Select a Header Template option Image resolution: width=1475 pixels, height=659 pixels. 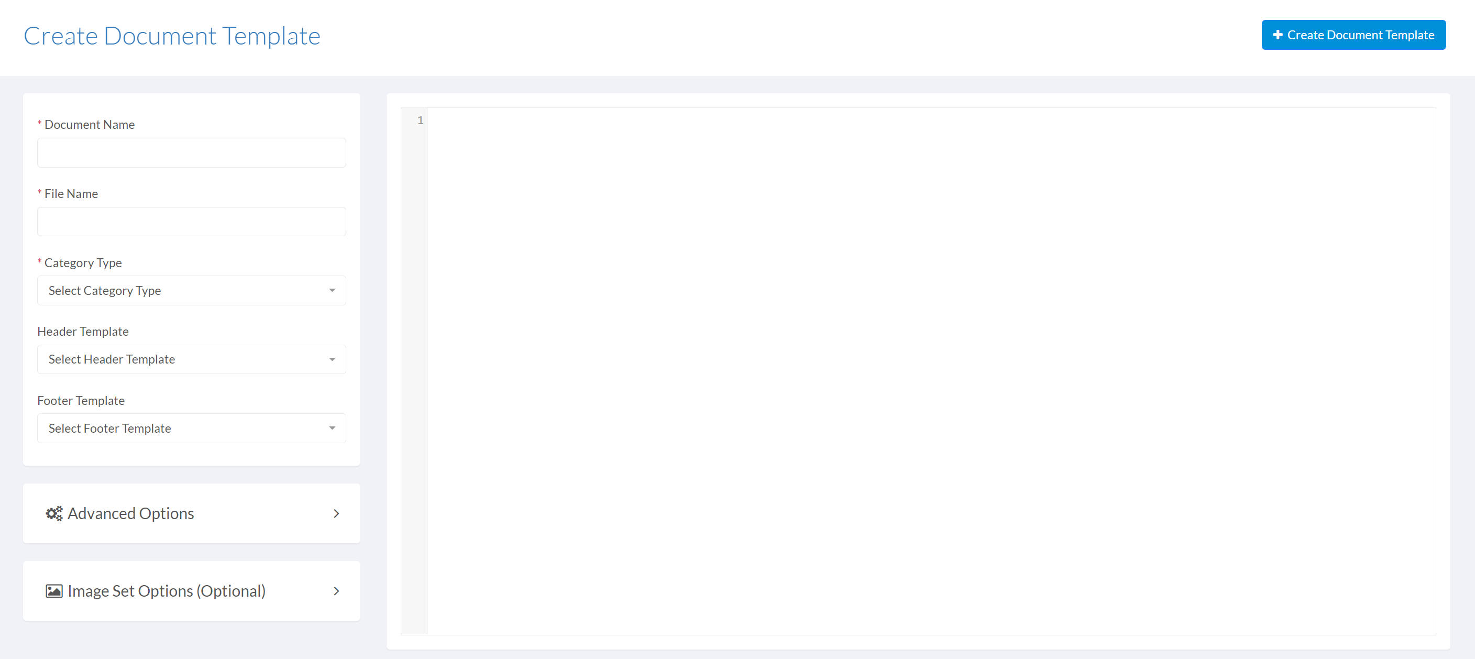[x=191, y=359]
